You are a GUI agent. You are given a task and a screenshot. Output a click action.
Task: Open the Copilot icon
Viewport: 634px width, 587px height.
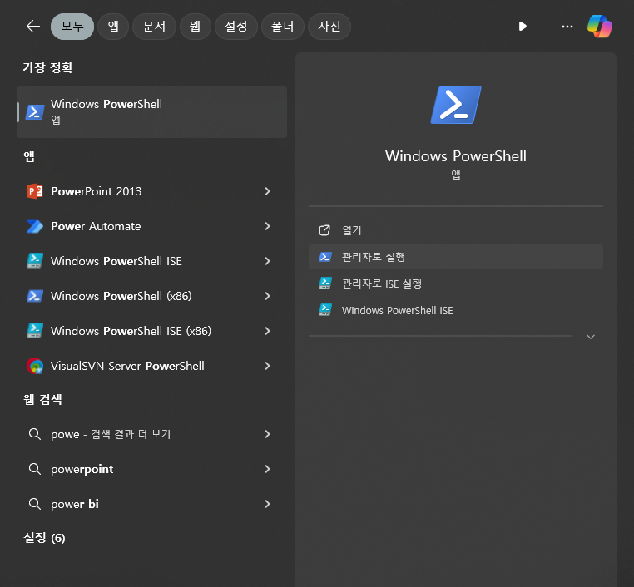(x=600, y=27)
